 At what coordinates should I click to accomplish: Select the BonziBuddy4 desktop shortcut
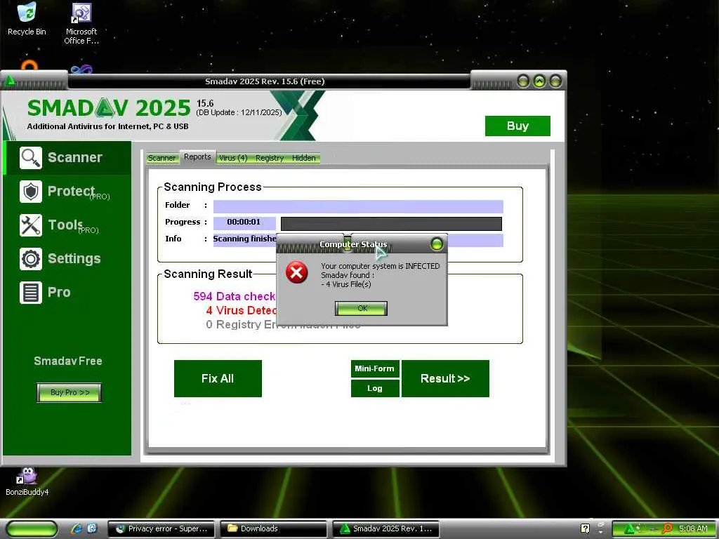[x=27, y=481]
